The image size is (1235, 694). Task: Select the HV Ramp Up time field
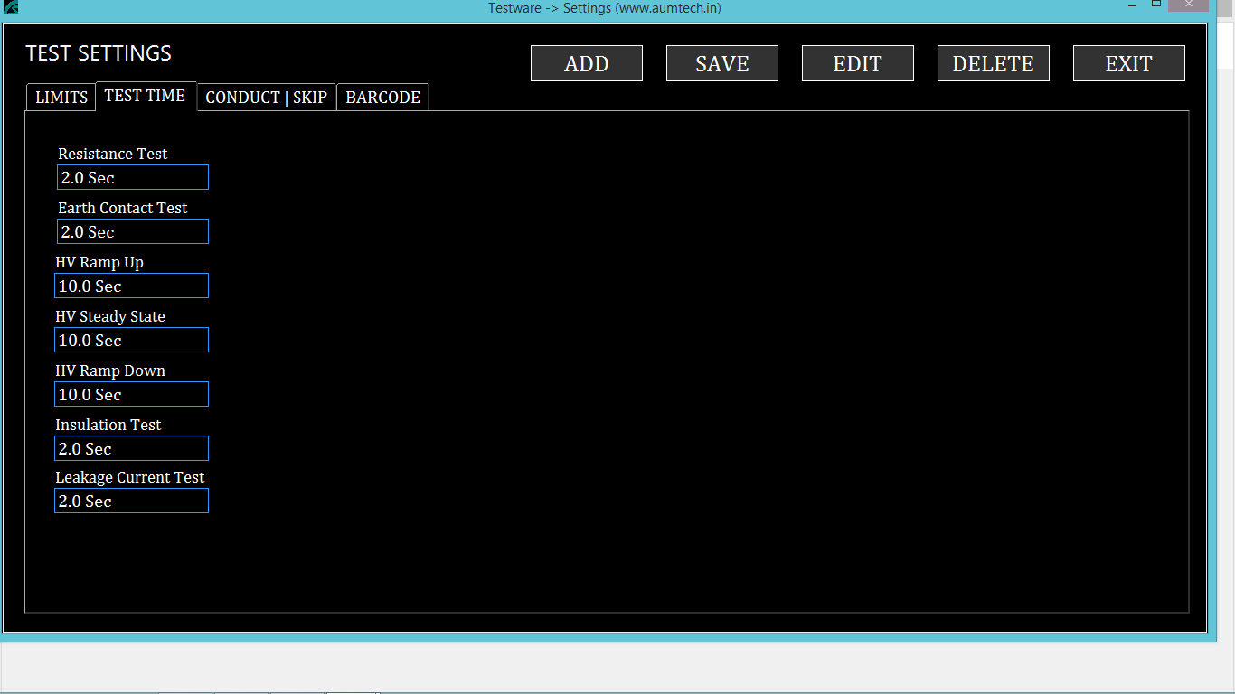131,286
